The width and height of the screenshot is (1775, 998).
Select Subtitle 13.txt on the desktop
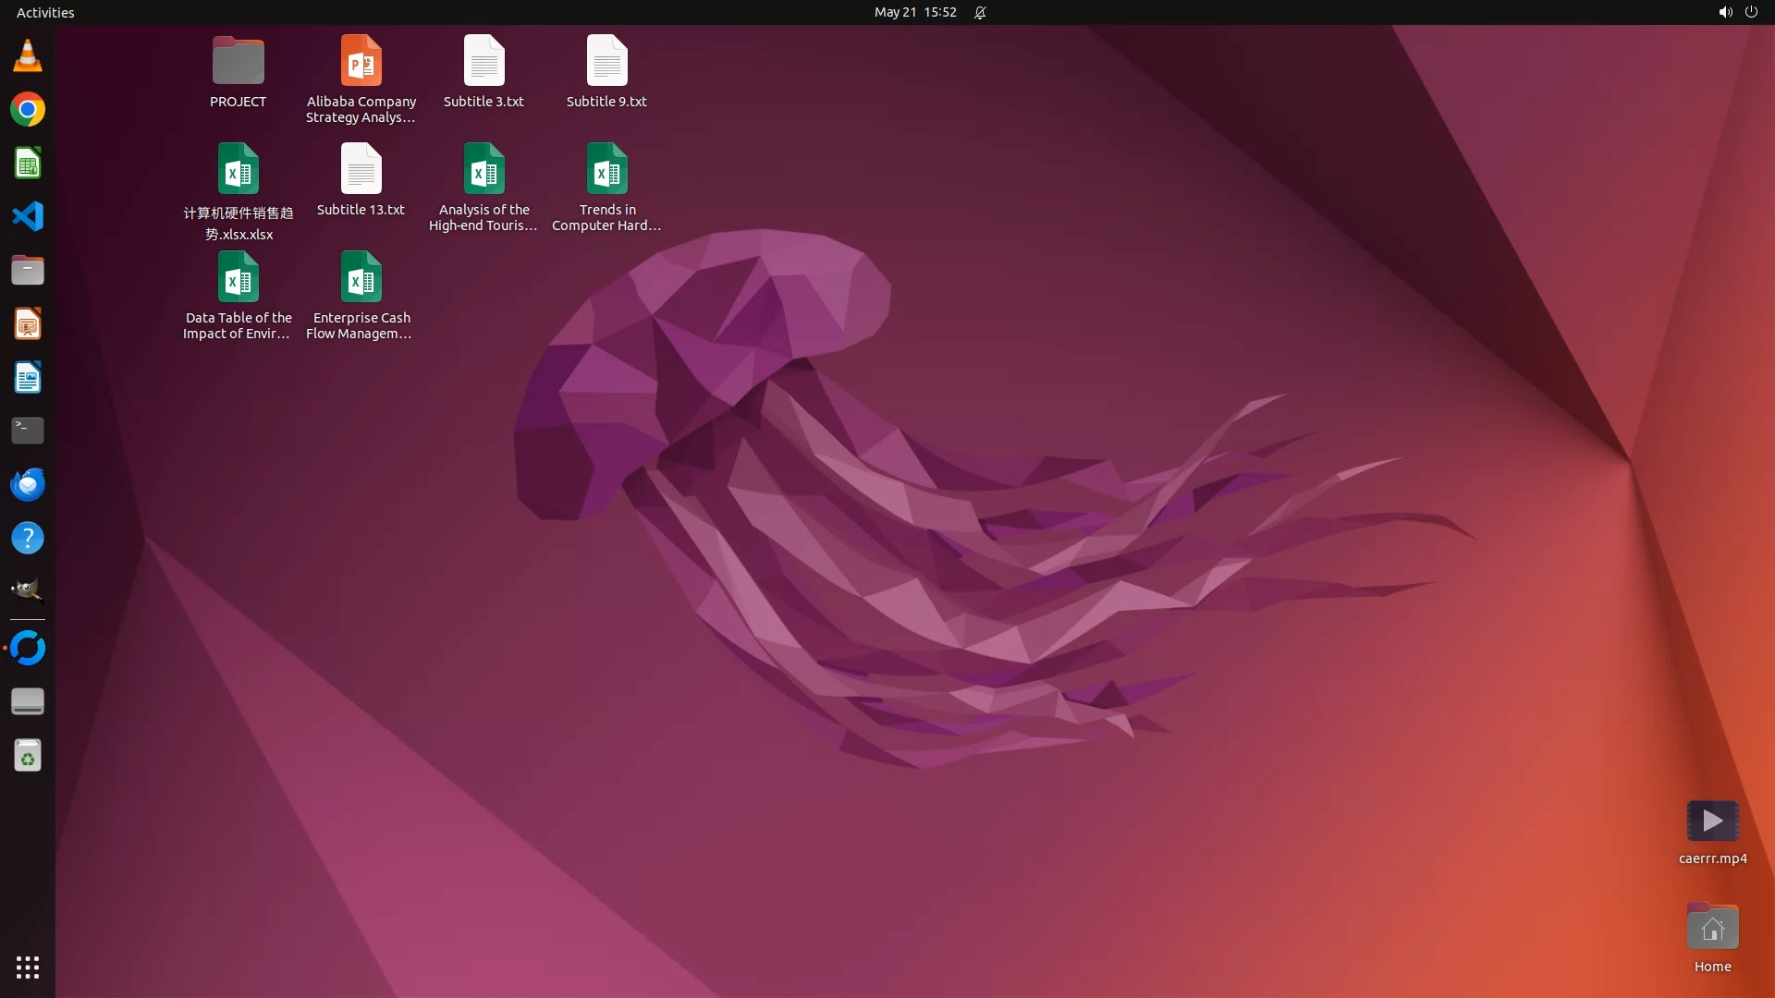tap(361, 170)
